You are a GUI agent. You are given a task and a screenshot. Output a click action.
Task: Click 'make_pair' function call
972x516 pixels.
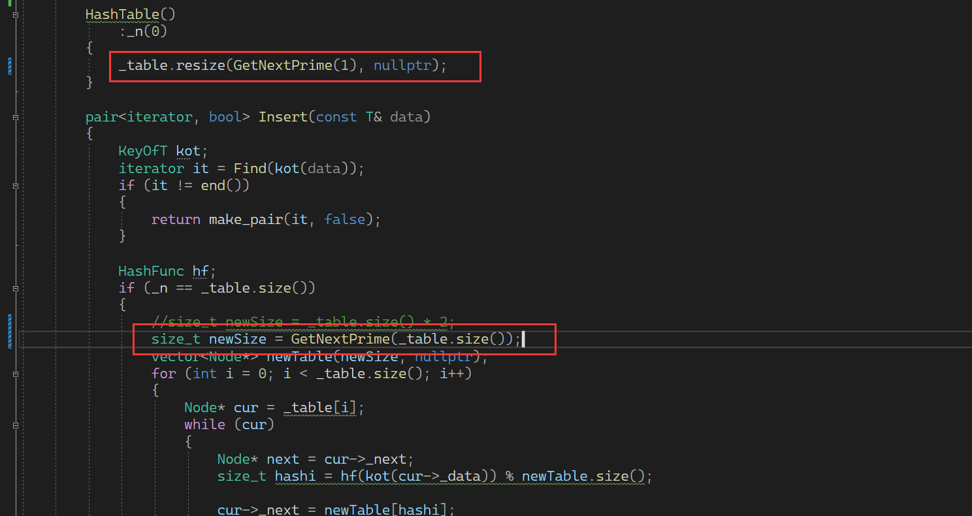point(246,219)
